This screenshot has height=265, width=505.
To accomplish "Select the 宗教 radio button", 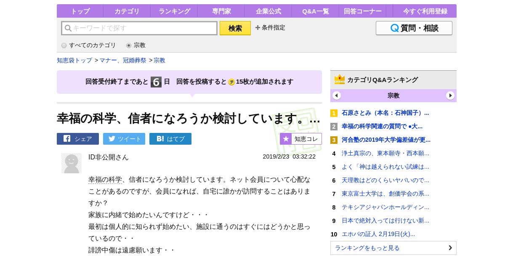I will click(x=129, y=45).
